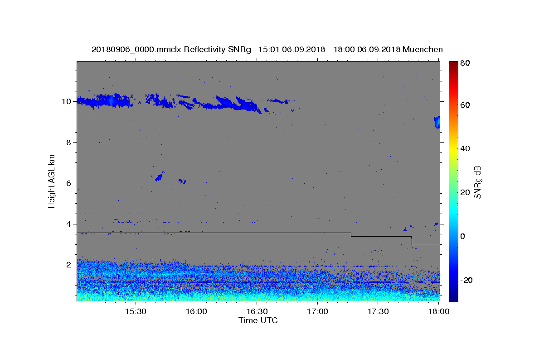Click the 'Height AGL km' axis label
This screenshot has width=544, height=362.
(x=52, y=181)
